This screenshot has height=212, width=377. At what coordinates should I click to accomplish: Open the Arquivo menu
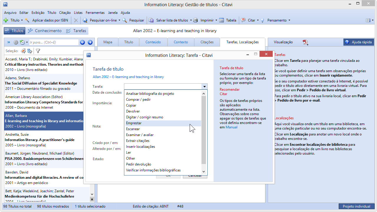10,13
